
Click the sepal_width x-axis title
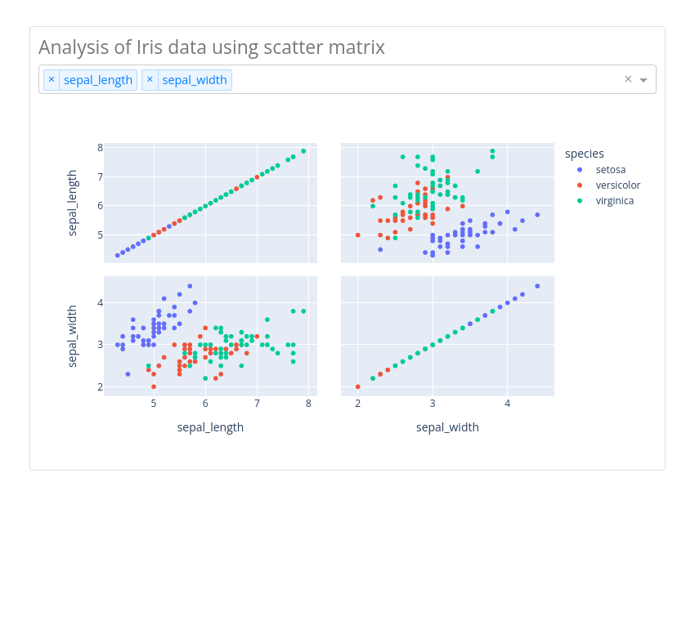point(447,427)
